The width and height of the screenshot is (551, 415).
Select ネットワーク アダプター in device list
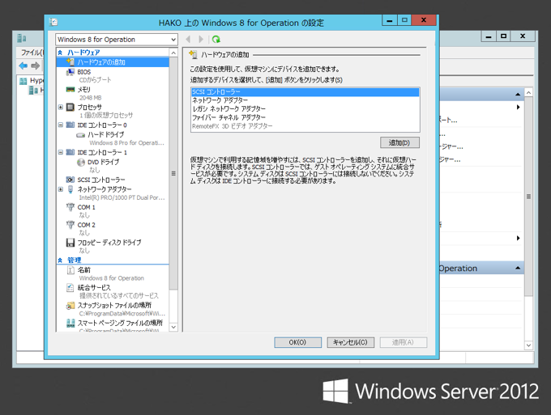[305, 100]
